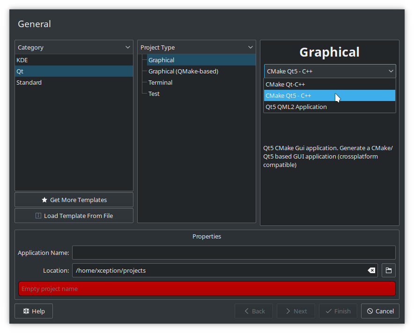The height and width of the screenshot is (333, 414).
Task: Click Load Template From File button
Action: coord(74,216)
